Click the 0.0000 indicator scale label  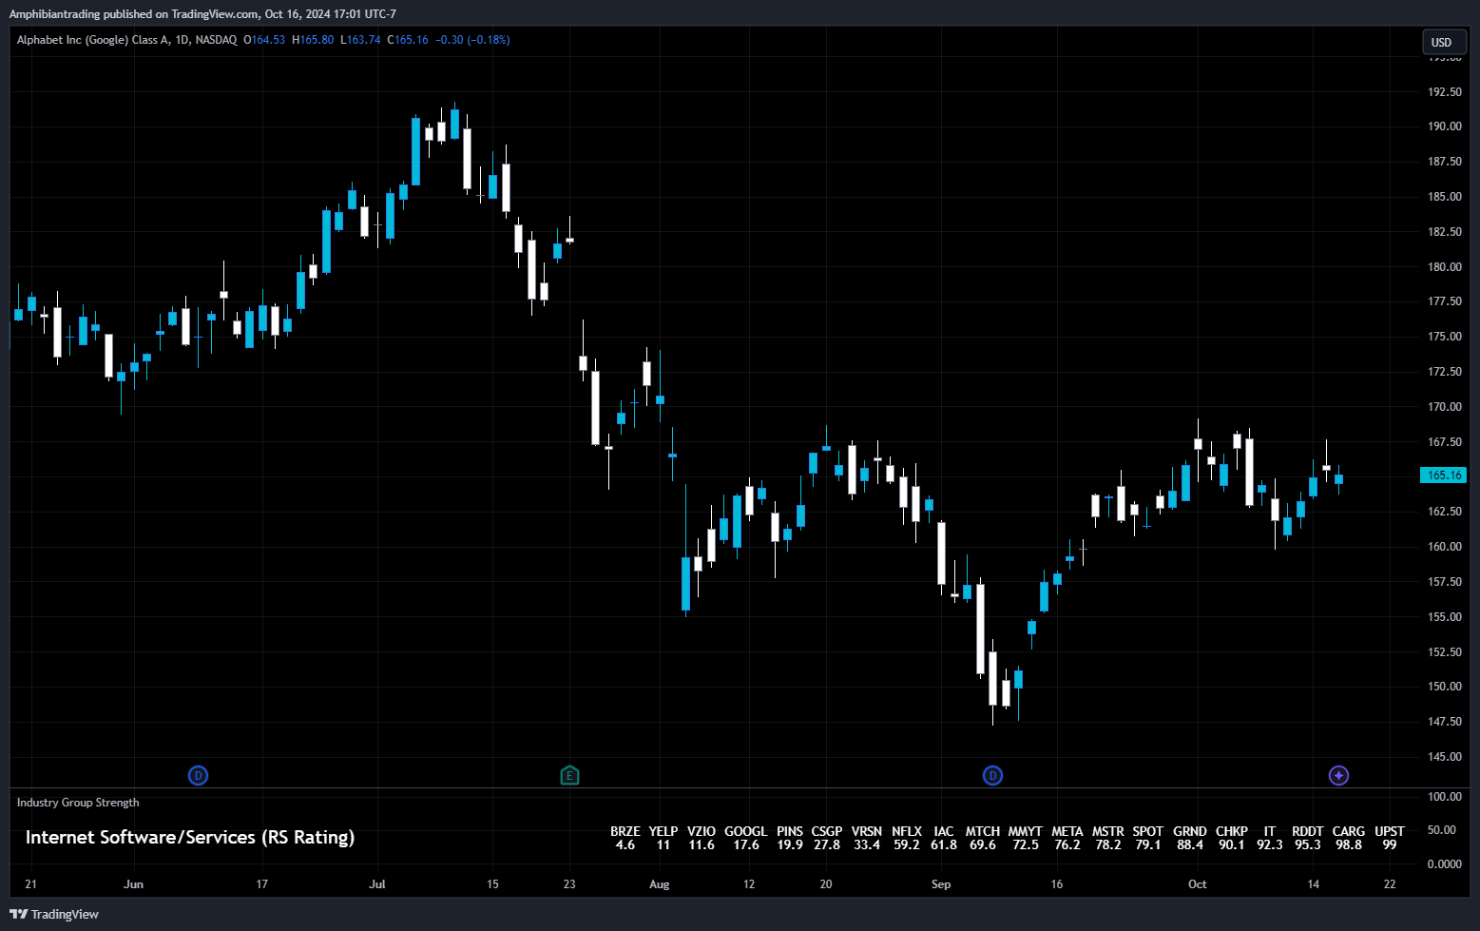tap(1445, 864)
